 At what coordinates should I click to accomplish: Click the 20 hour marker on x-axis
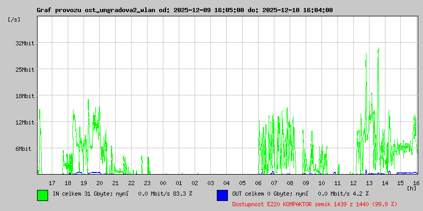[99, 183]
